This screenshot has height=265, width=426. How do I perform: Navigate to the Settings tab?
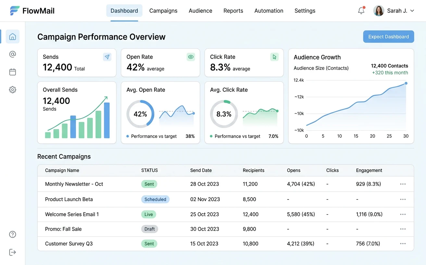pos(305,11)
